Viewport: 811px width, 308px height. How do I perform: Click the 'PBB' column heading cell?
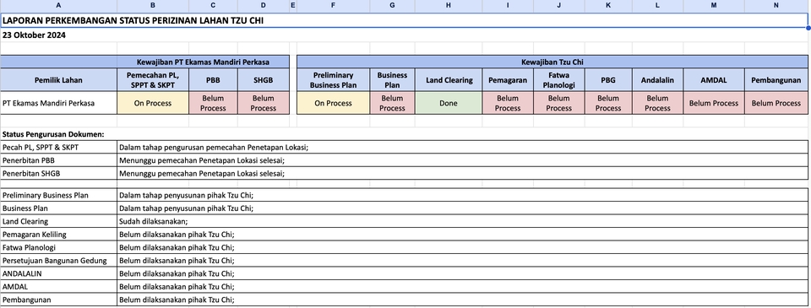[213, 80]
